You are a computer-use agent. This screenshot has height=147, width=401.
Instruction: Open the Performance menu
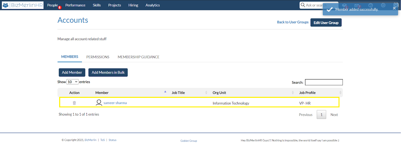point(75,5)
